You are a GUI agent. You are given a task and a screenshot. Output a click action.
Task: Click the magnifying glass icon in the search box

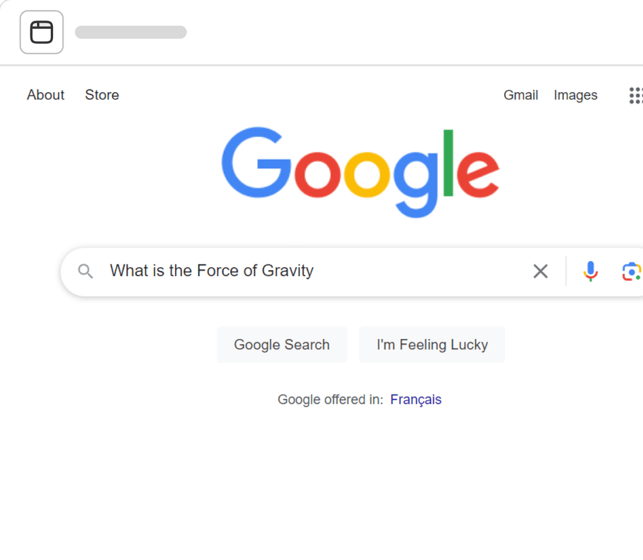[85, 271]
